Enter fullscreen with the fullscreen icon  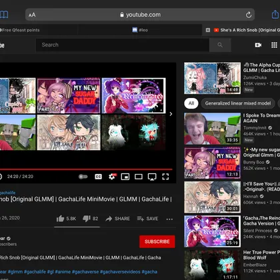coord(165,177)
